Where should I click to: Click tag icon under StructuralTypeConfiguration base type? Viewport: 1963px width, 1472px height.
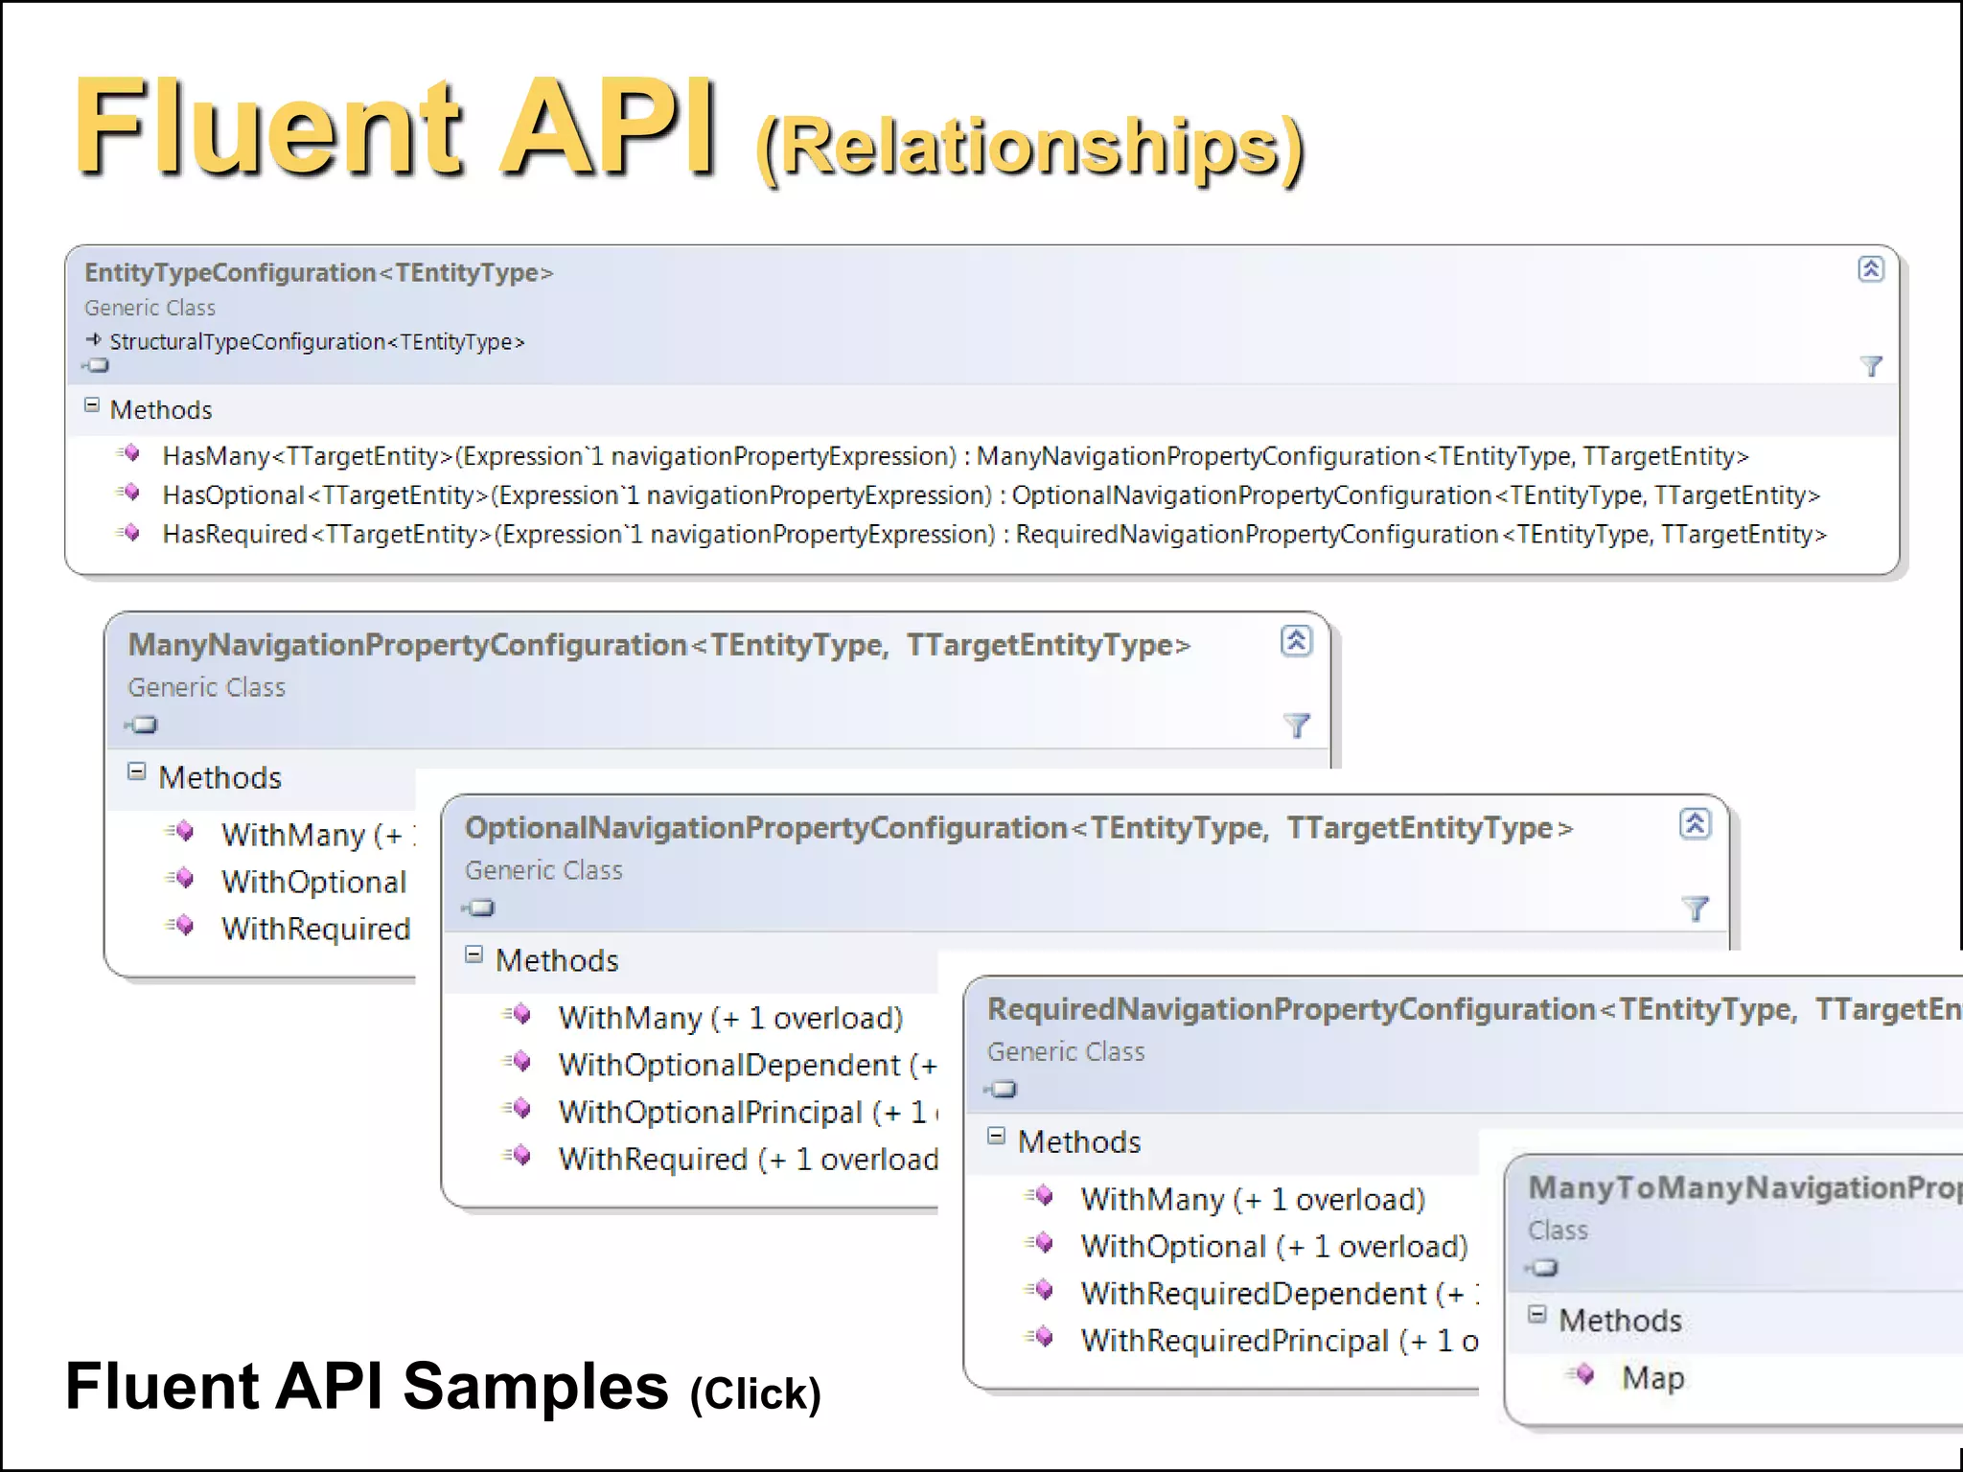click(97, 365)
